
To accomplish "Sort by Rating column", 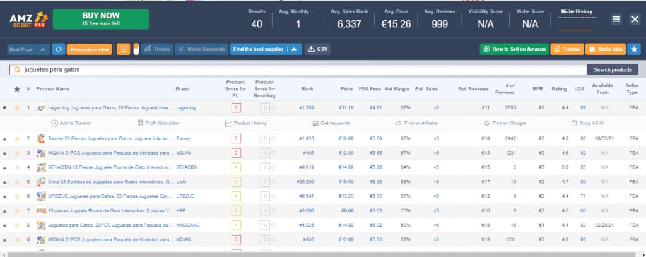I will tap(559, 88).
